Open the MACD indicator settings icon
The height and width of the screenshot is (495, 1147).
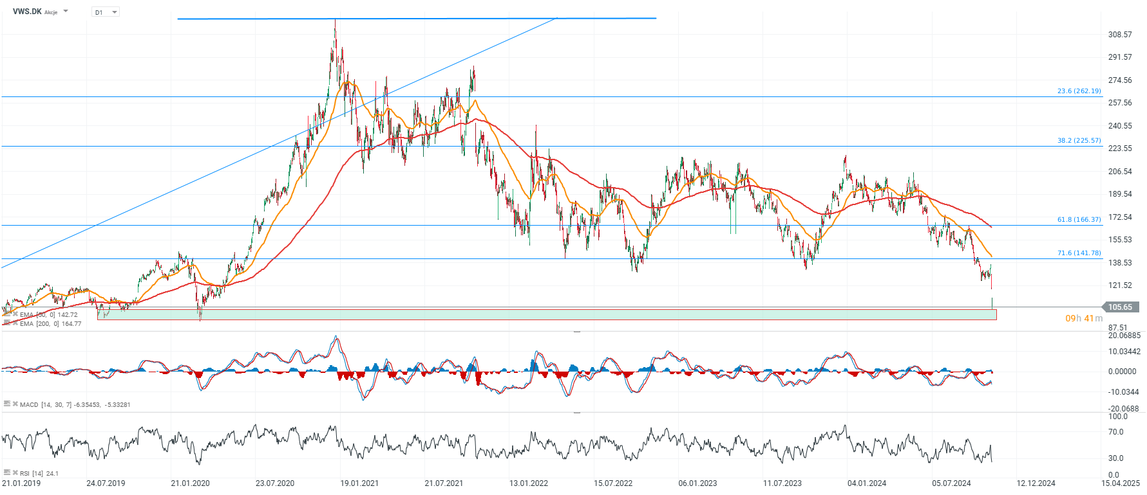pyautogui.click(x=6, y=404)
